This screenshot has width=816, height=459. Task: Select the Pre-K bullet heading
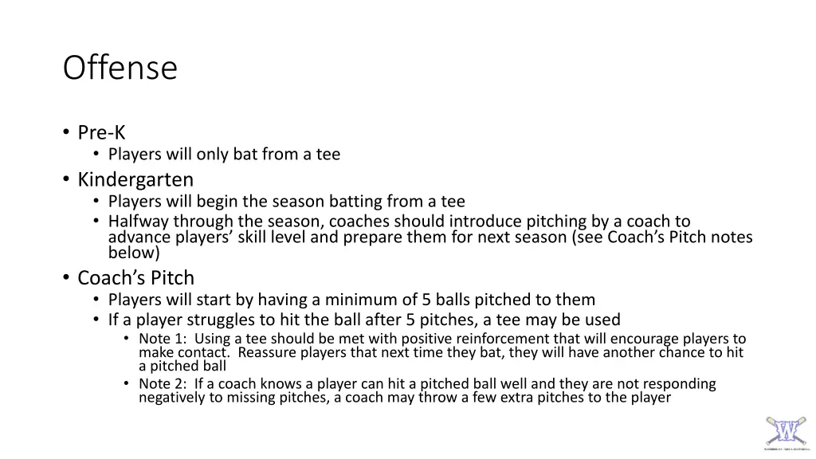101,133
